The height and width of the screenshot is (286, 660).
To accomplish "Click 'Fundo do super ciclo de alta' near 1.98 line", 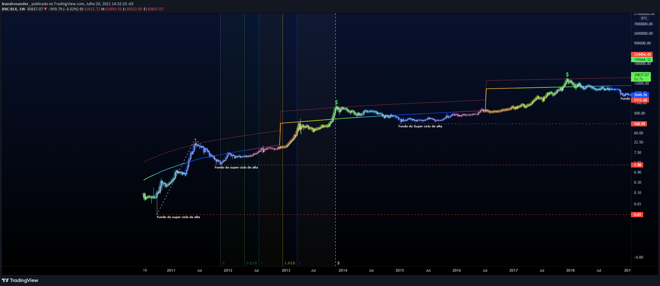I will coord(236,168).
